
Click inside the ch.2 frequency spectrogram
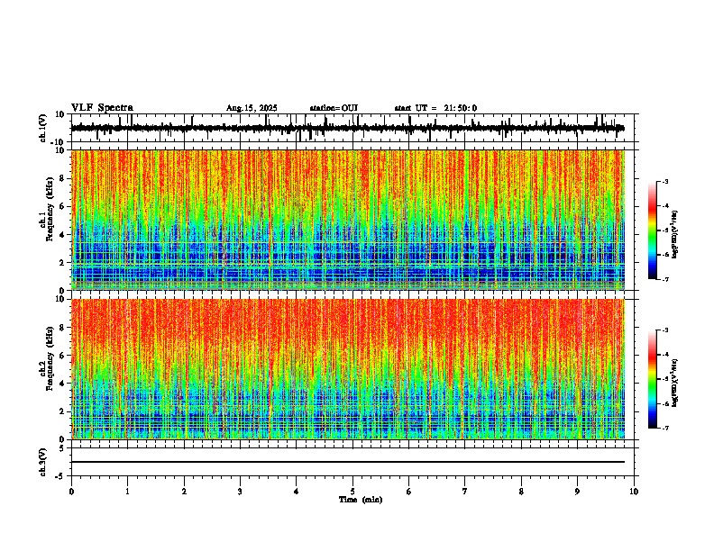click(x=347, y=369)
